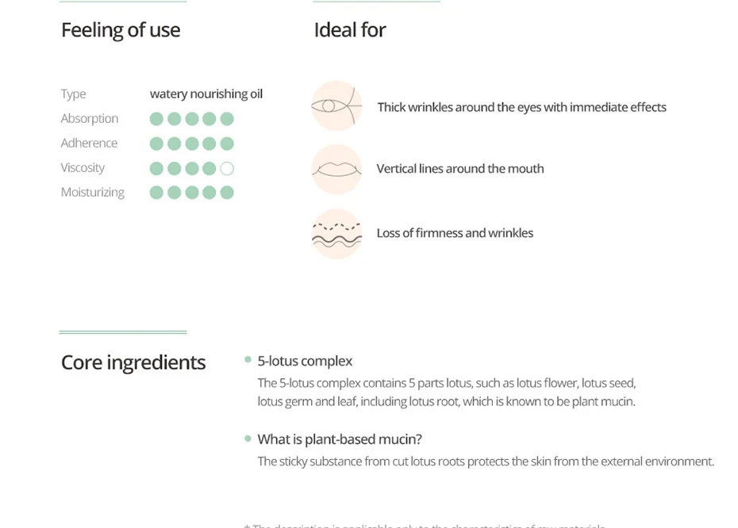Select the fifth Moisturizing rating dot
This screenshot has width=738, height=528.
click(x=227, y=193)
